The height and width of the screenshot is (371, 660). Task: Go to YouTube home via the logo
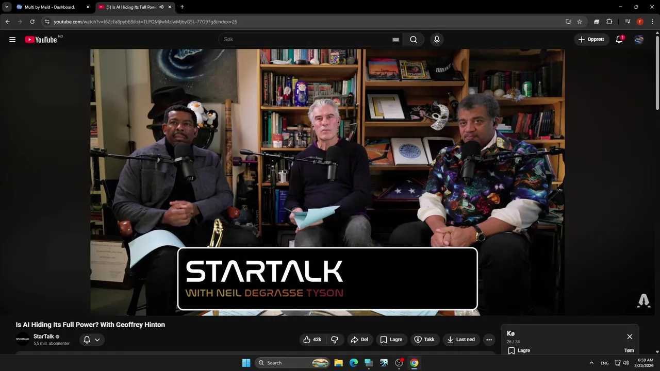pos(41,40)
